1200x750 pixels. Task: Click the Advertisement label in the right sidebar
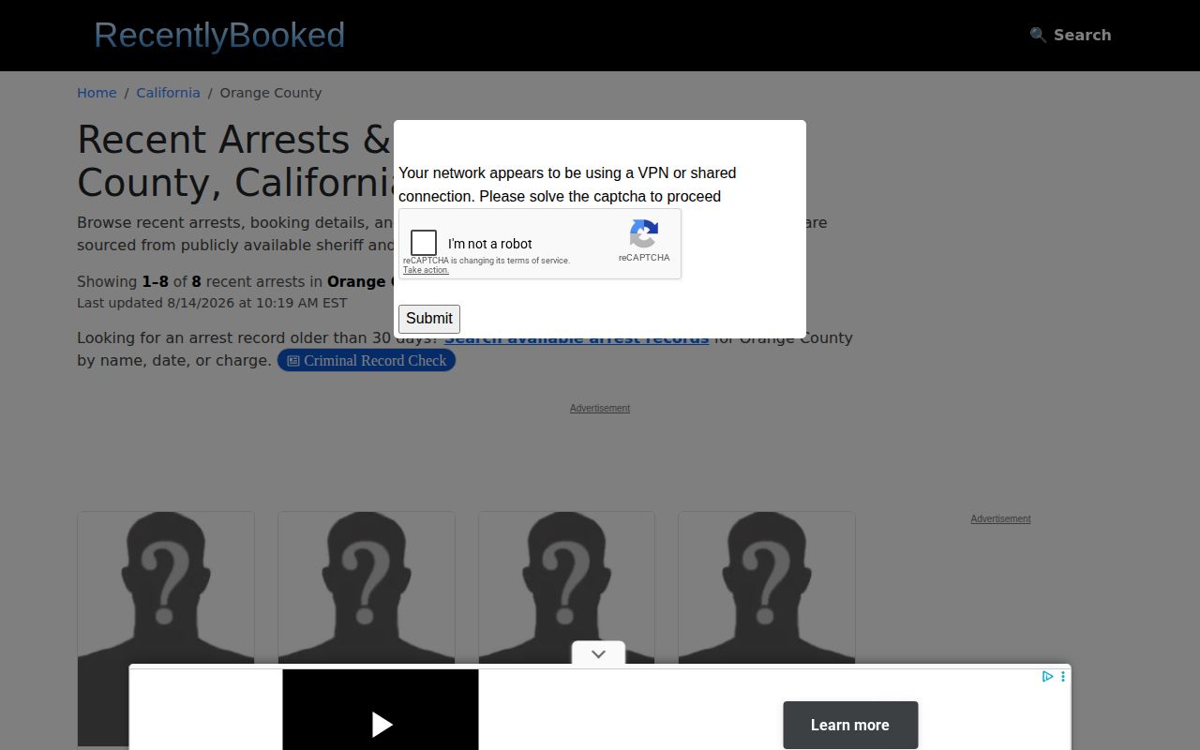click(x=1000, y=518)
